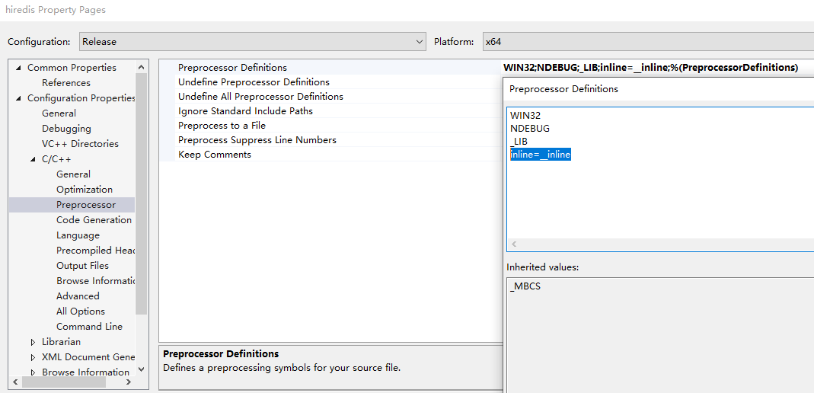Click Undefine Preprocessor Definitions property row
Screen dimensions: 814x393
[330, 82]
